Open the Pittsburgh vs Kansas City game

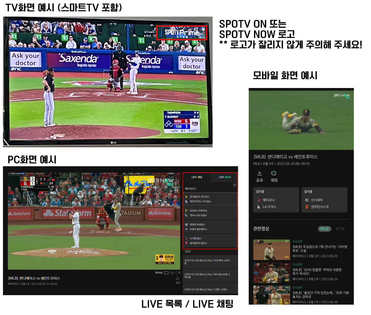tap(210, 213)
